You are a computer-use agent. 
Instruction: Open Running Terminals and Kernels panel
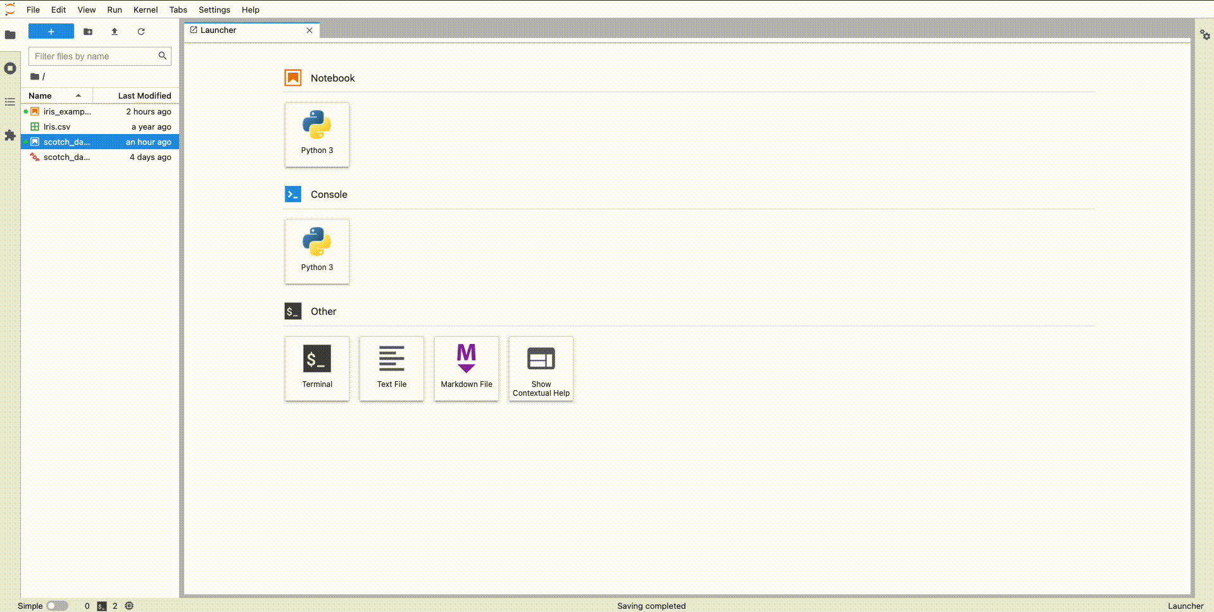[x=10, y=68]
